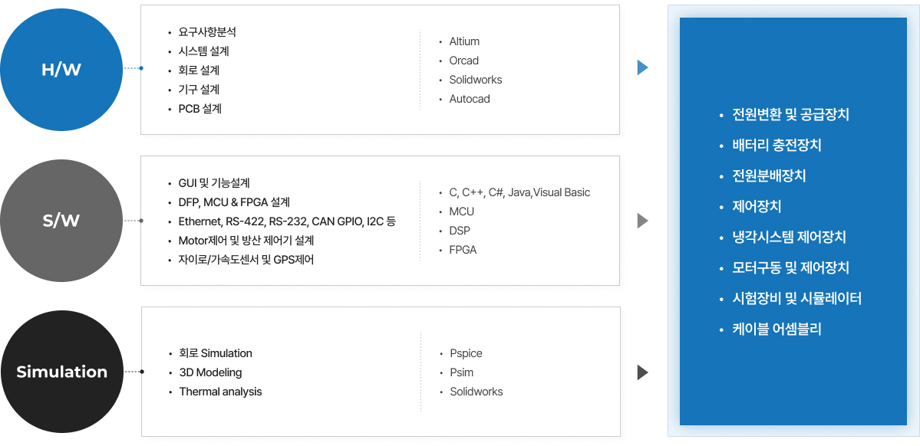The width and height of the screenshot is (920, 446).
Task: Click the dark arrow beside Simulation box
Action: click(x=642, y=372)
